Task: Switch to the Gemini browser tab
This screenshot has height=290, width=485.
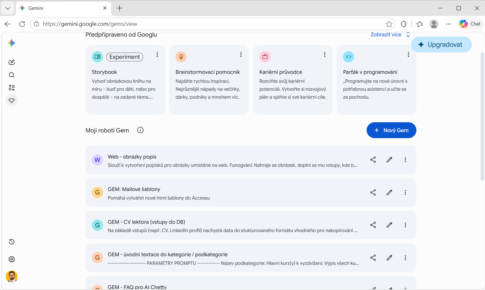Action: [x=63, y=8]
